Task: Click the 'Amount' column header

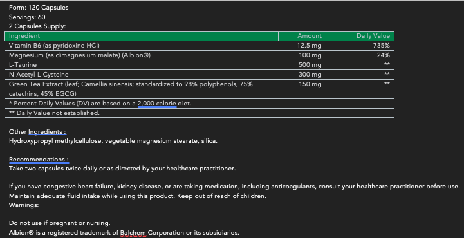Action: pyautogui.click(x=302, y=36)
